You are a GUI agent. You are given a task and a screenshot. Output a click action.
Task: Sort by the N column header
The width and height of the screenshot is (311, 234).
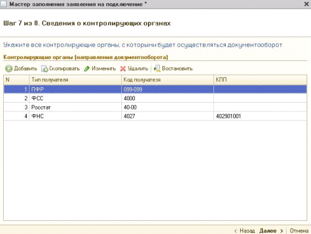tap(16, 80)
